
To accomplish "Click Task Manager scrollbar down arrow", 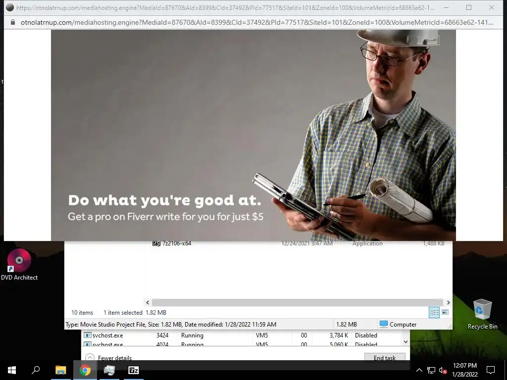I will (406, 341).
